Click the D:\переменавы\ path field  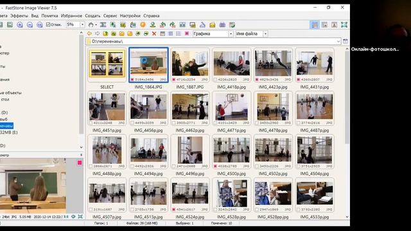pyautogui.click(x=213, y=41)
